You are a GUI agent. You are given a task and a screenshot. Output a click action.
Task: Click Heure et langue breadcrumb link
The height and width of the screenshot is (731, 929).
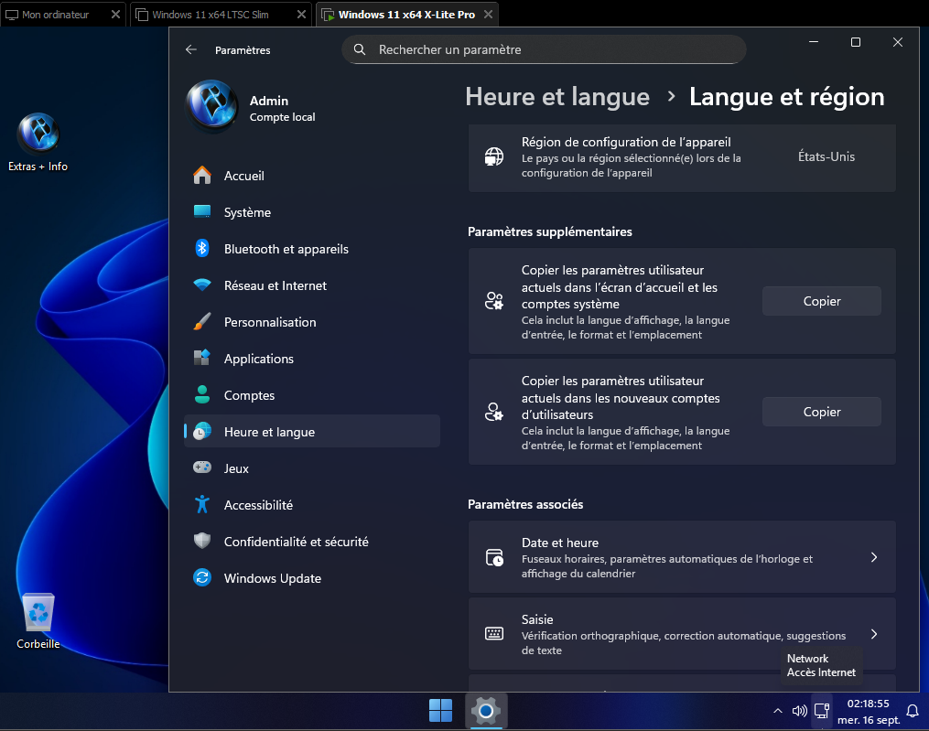click(x=556, y=97)
